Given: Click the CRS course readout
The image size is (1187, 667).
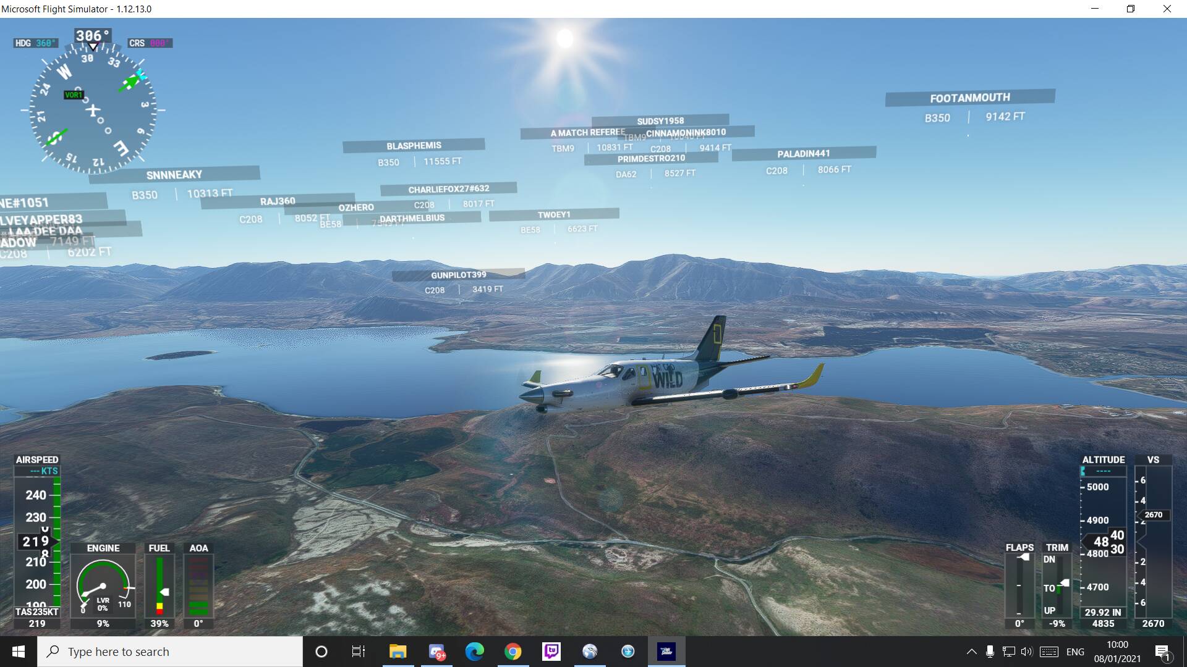Looking at the screenshot, I should coord(150,43).
